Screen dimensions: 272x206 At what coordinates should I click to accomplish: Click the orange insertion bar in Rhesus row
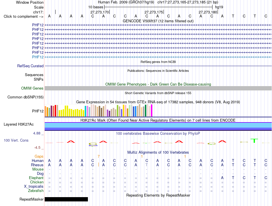(x=98, y=165)
